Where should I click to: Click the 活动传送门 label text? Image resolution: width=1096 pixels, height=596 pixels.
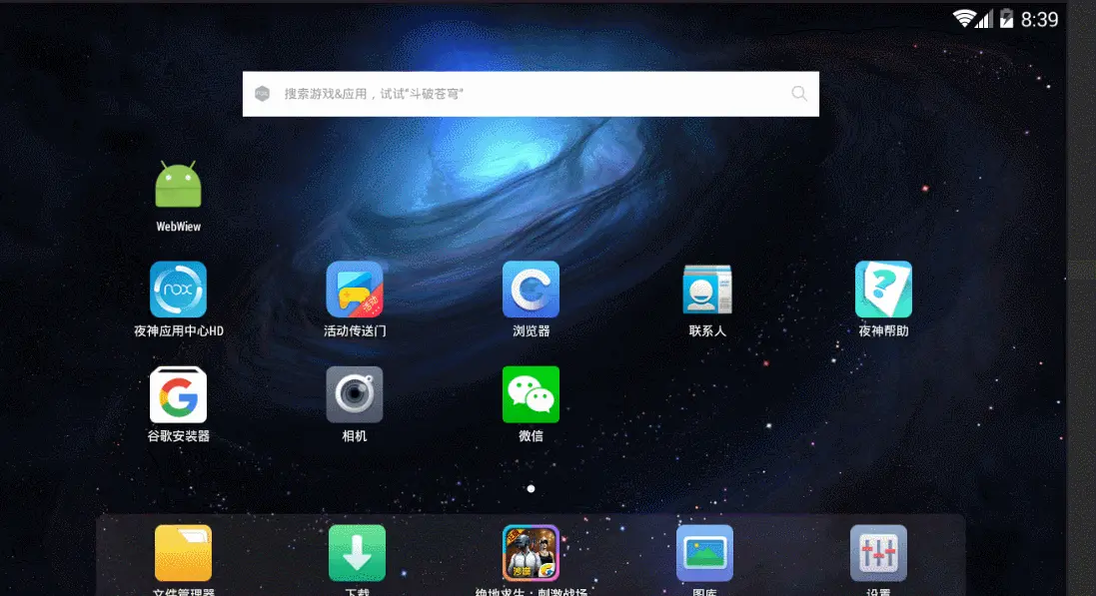point(355,331)
